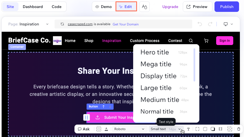
Task: Open Custom Process menu item
Action: [x=144, y=41]
